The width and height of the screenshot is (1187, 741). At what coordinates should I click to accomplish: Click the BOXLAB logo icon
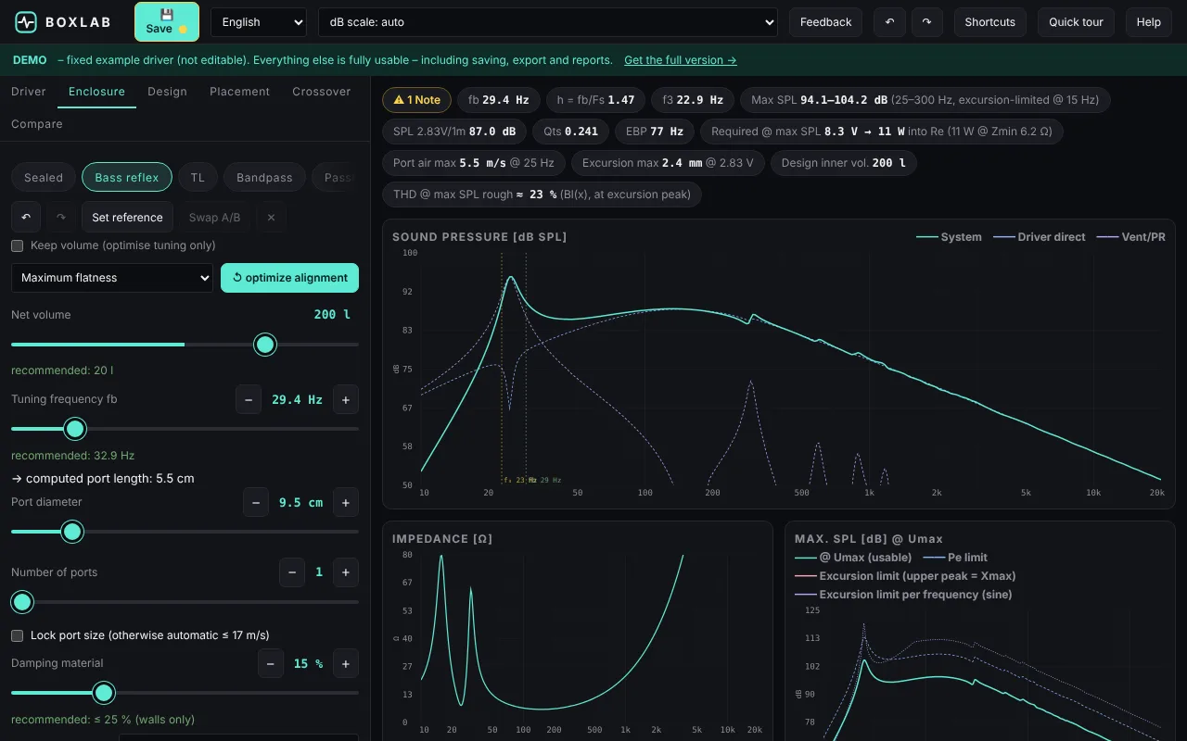click(x=26, y=22)
